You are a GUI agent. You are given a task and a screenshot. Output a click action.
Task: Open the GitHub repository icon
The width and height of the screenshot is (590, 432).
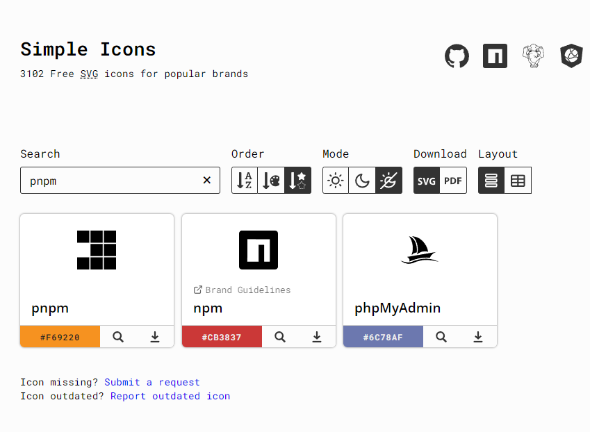457,56
